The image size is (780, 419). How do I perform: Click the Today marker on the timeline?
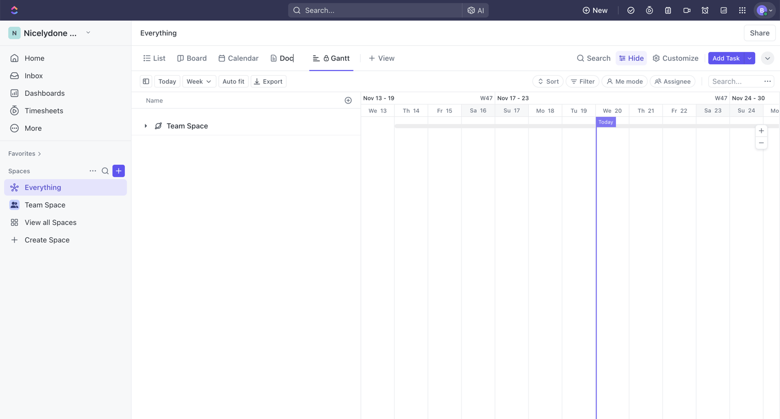pyautogui.click(x=606, y=122)
